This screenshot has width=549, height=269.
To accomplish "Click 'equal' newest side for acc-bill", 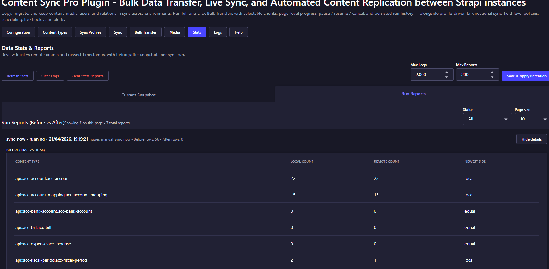I will (x=470, y=227).
